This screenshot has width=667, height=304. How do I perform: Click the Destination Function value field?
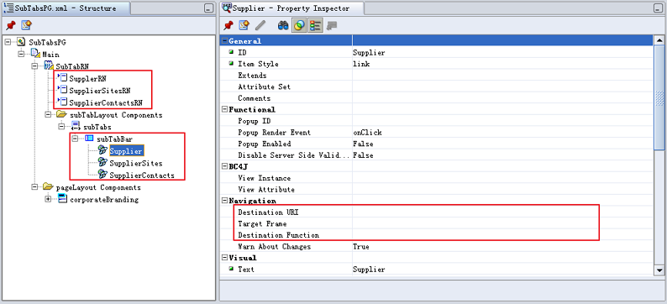[x=502, y=234]
